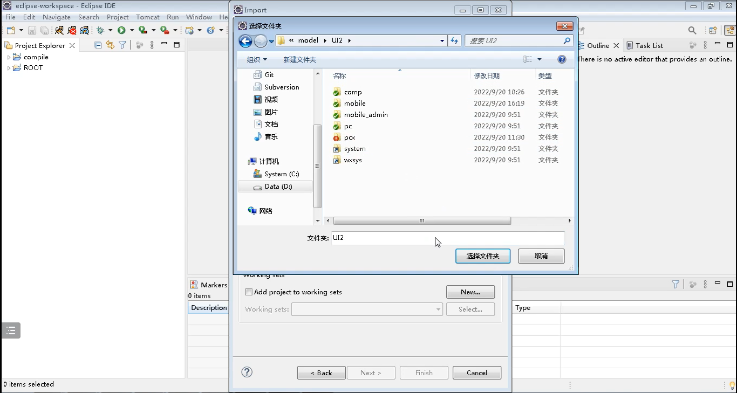This screenshot has height=393, width=737.
Task: Open the Navigate menu
Action: (x=56, y=17)
